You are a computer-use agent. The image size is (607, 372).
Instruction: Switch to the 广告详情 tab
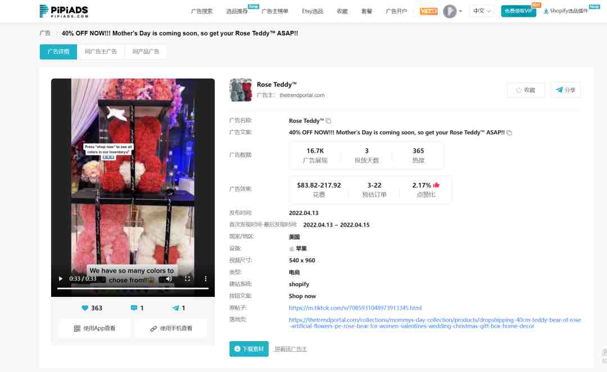[58, 52]
